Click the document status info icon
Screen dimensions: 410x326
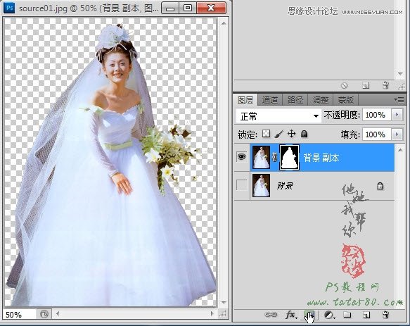(44, 314)
